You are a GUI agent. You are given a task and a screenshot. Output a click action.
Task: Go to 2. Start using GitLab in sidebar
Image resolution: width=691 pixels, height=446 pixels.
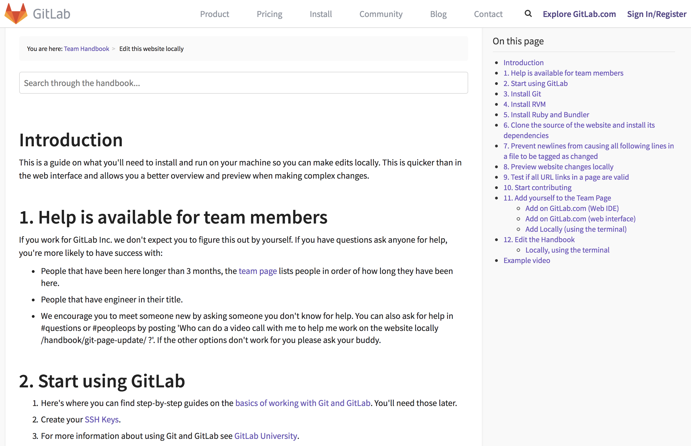click(535, 83)
